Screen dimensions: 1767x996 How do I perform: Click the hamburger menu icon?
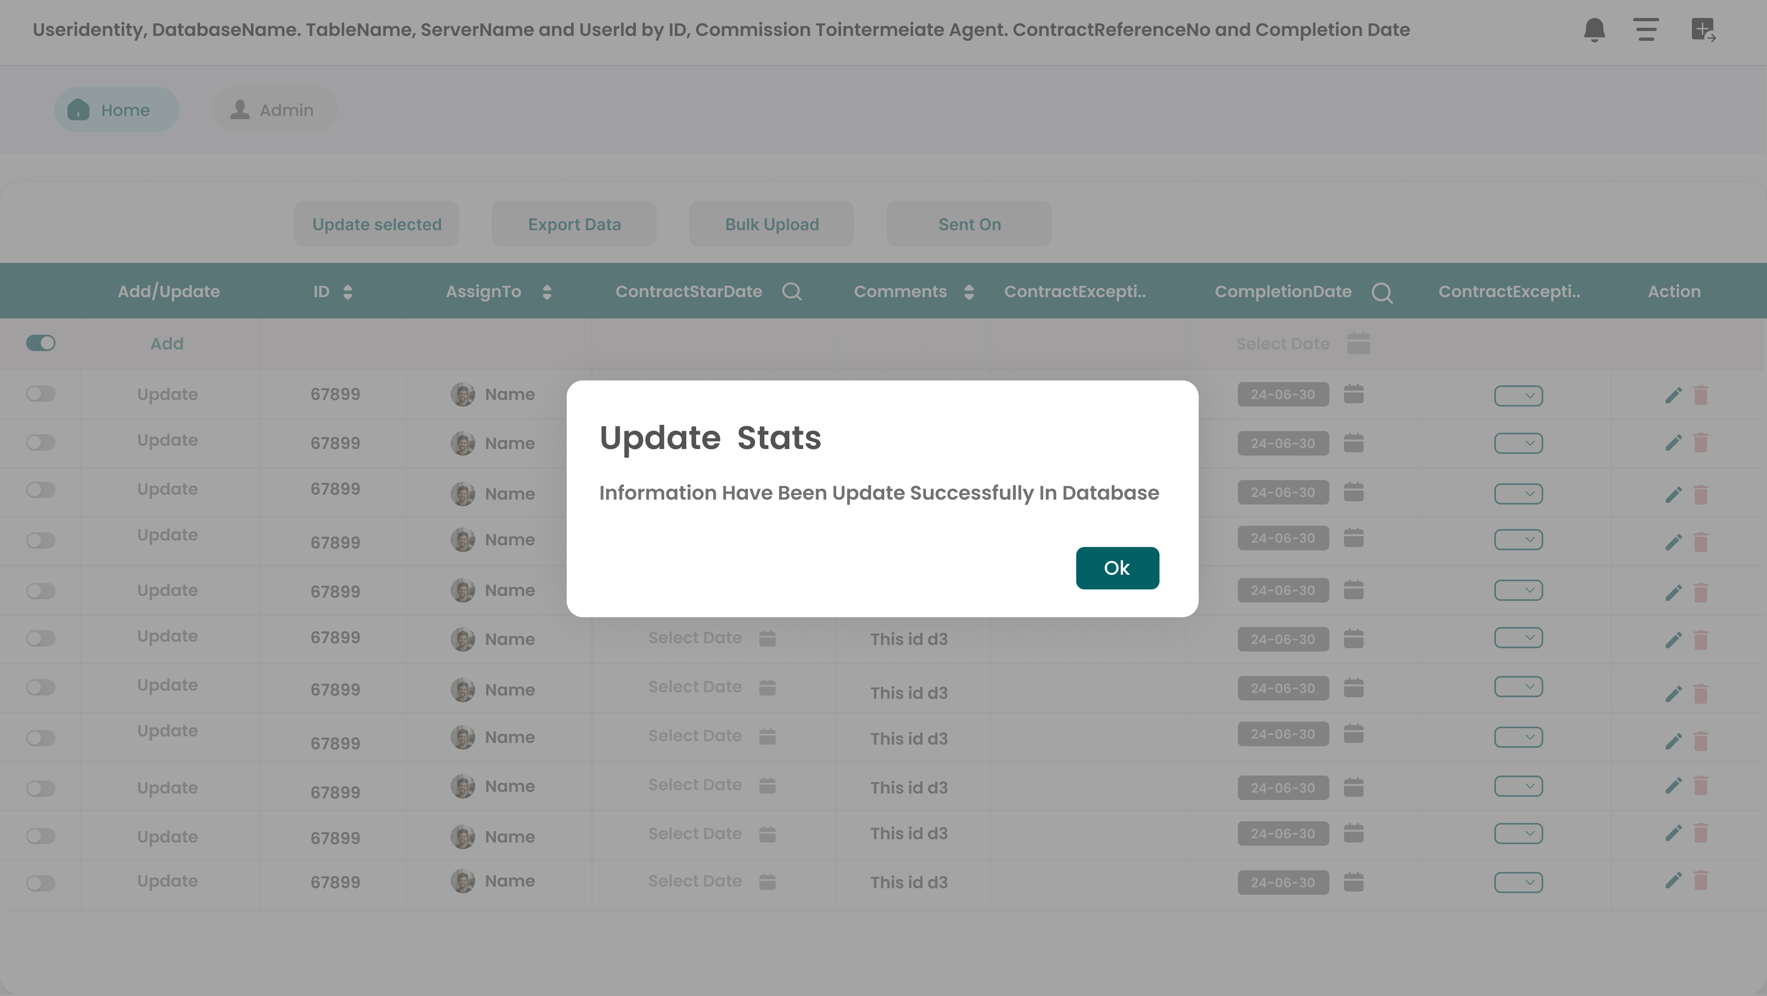1647,29
